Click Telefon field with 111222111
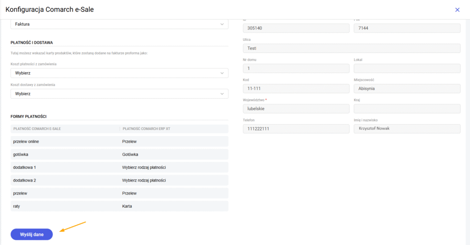The width and height of the screenshot is (470, 245). pyautogui.click(x=296, y=129)
